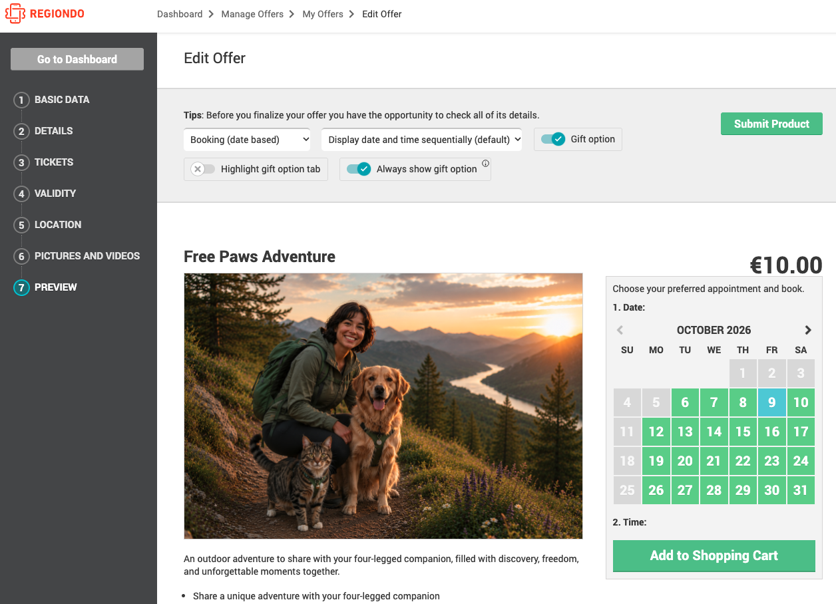
Task: Open the Booking (date based) dropdown
Action: tap(247, 140)
